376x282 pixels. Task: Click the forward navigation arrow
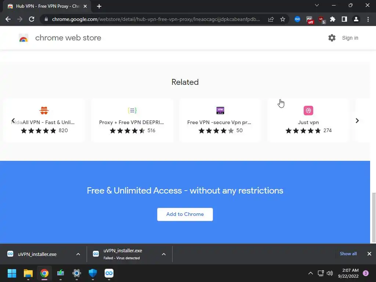[x=20, y=19]
